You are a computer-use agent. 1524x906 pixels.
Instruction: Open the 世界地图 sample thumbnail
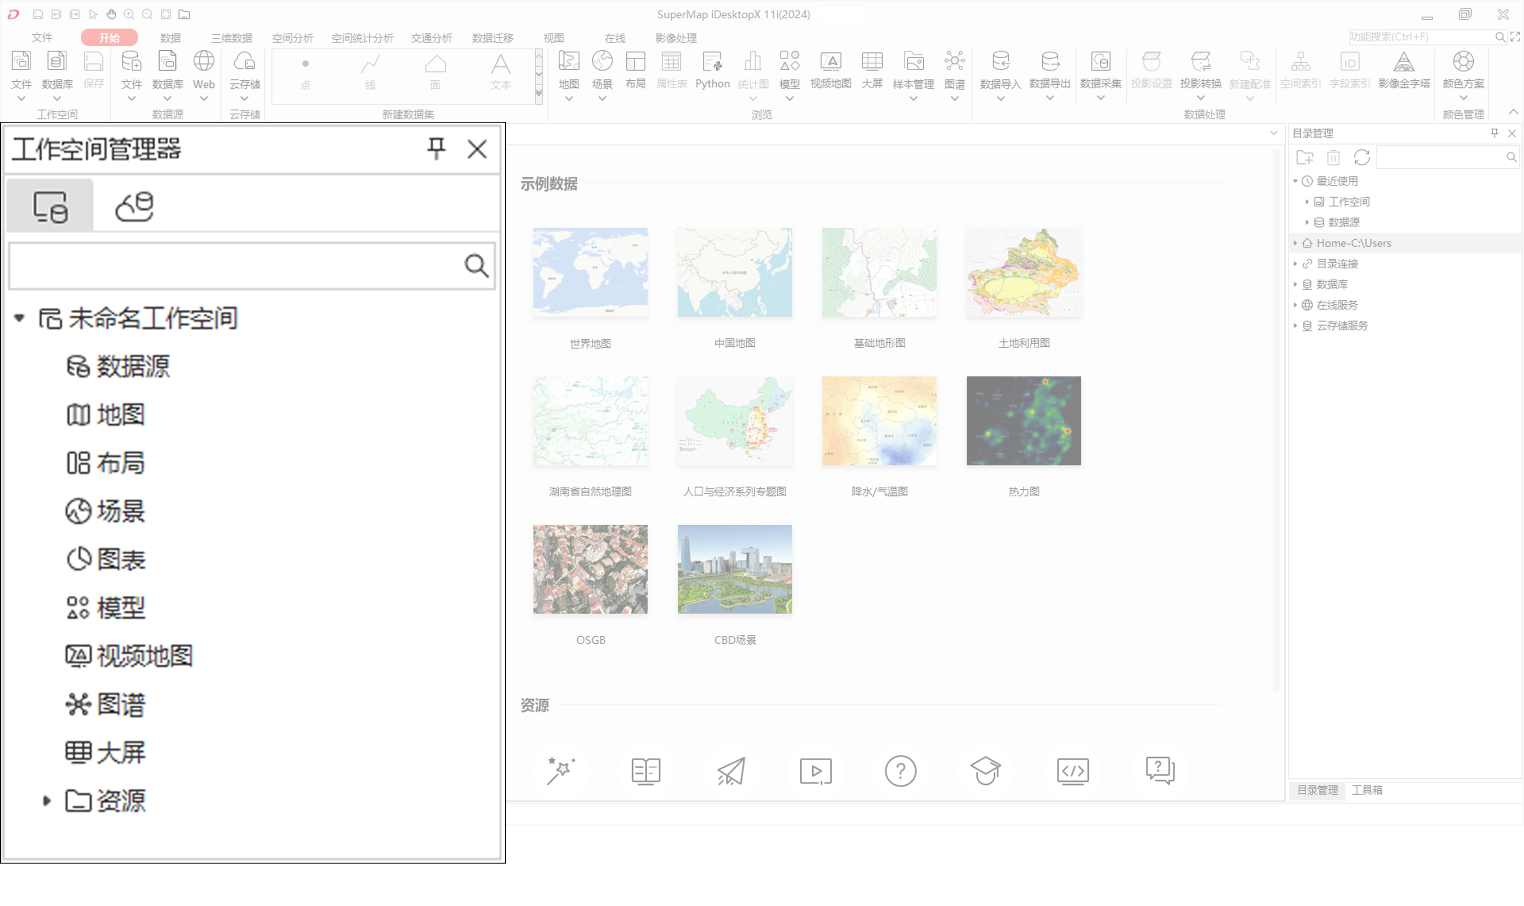590,273
